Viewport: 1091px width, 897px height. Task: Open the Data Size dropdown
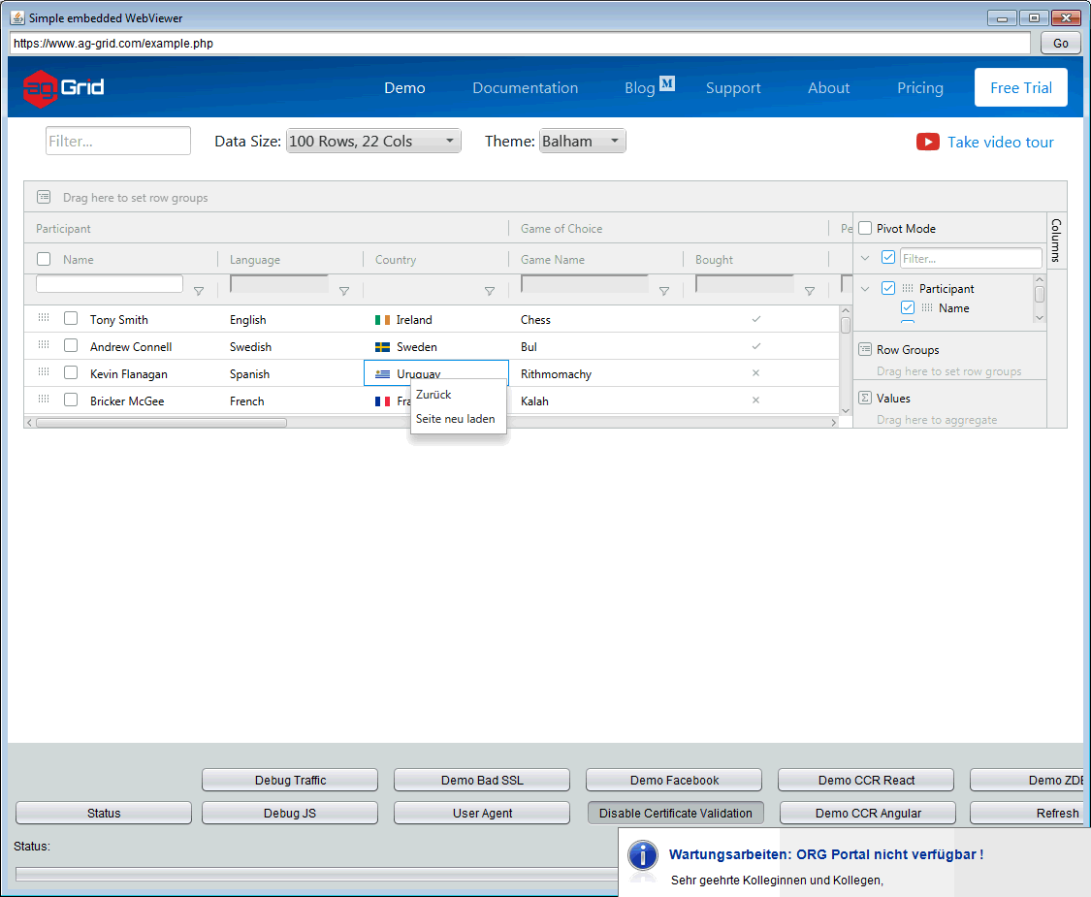click(372, 142)
